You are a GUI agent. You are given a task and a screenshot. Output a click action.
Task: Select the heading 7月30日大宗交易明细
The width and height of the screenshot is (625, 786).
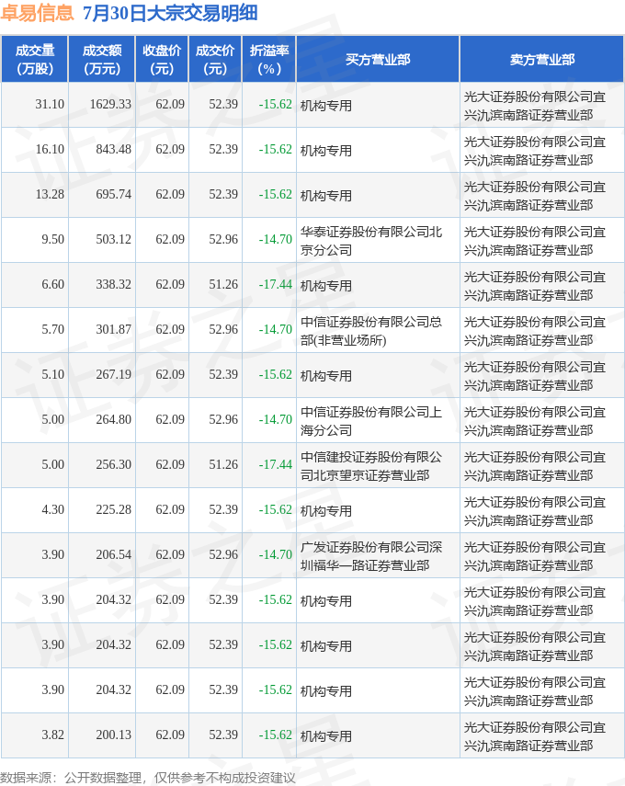[170, 13]
